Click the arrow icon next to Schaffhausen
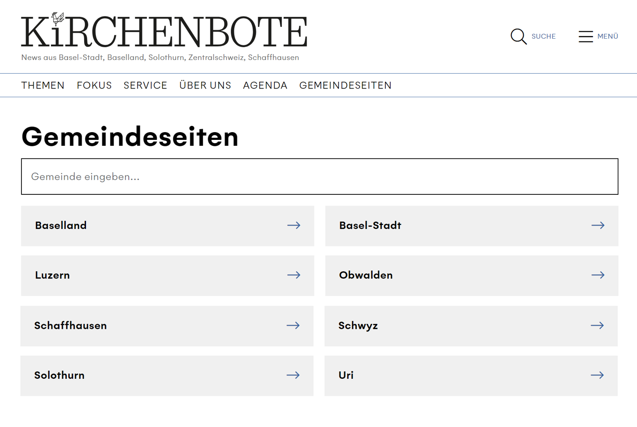 (x=293, y=326)
